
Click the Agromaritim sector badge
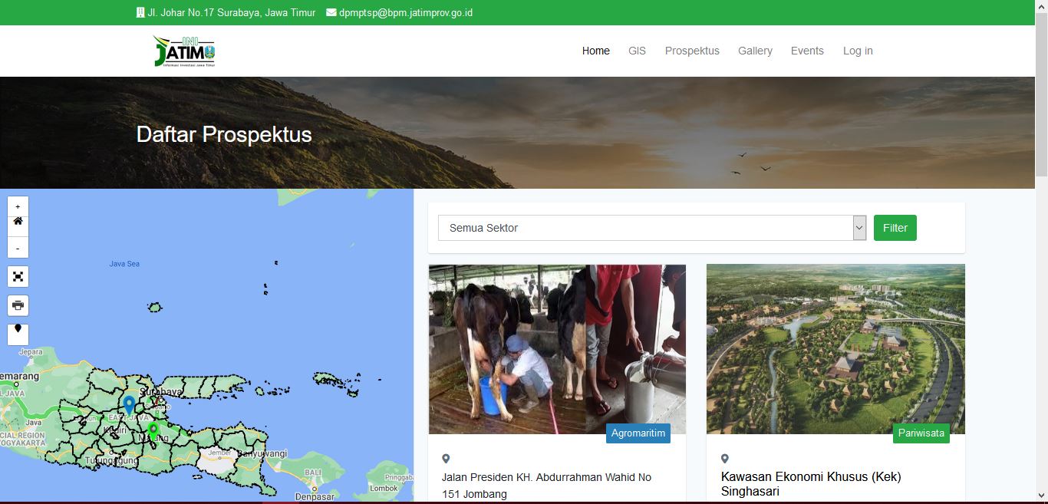[x=638, y=433]
